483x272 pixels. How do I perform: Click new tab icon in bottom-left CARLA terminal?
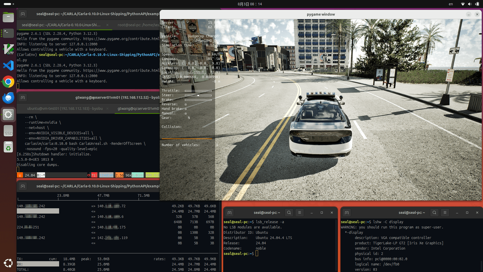(23, 186)
